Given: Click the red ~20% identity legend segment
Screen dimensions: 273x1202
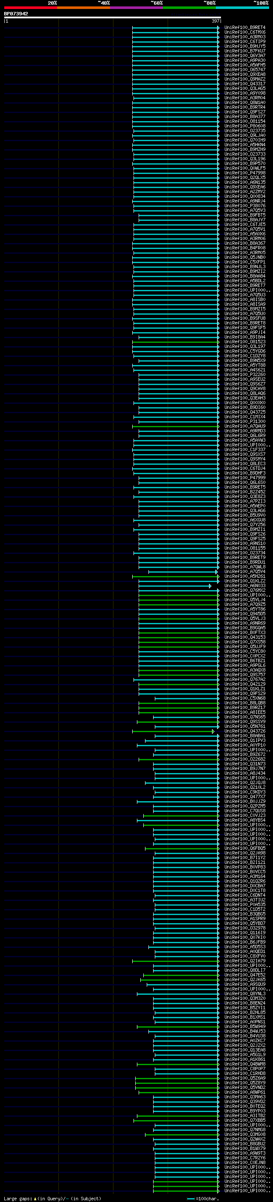Looking at the screenshot, I should [31, 8].
